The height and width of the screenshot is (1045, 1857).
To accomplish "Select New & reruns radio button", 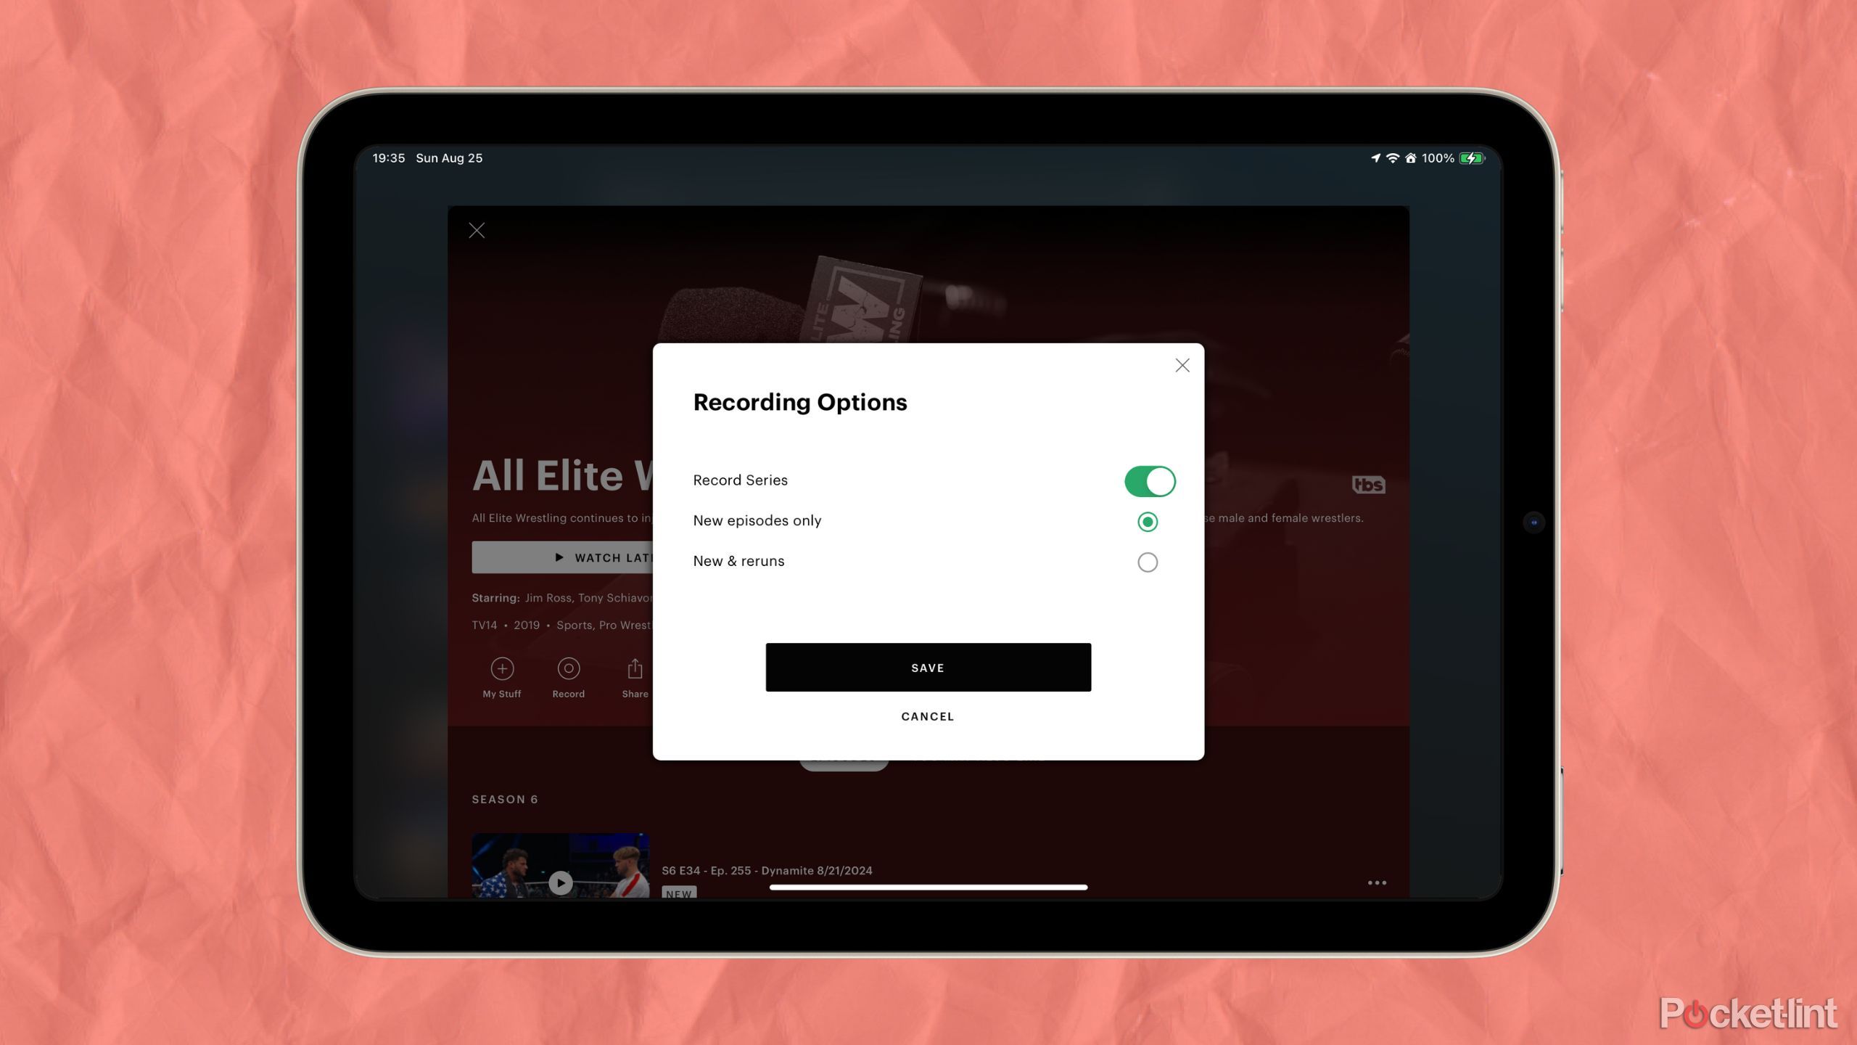I will (1147, 562).
